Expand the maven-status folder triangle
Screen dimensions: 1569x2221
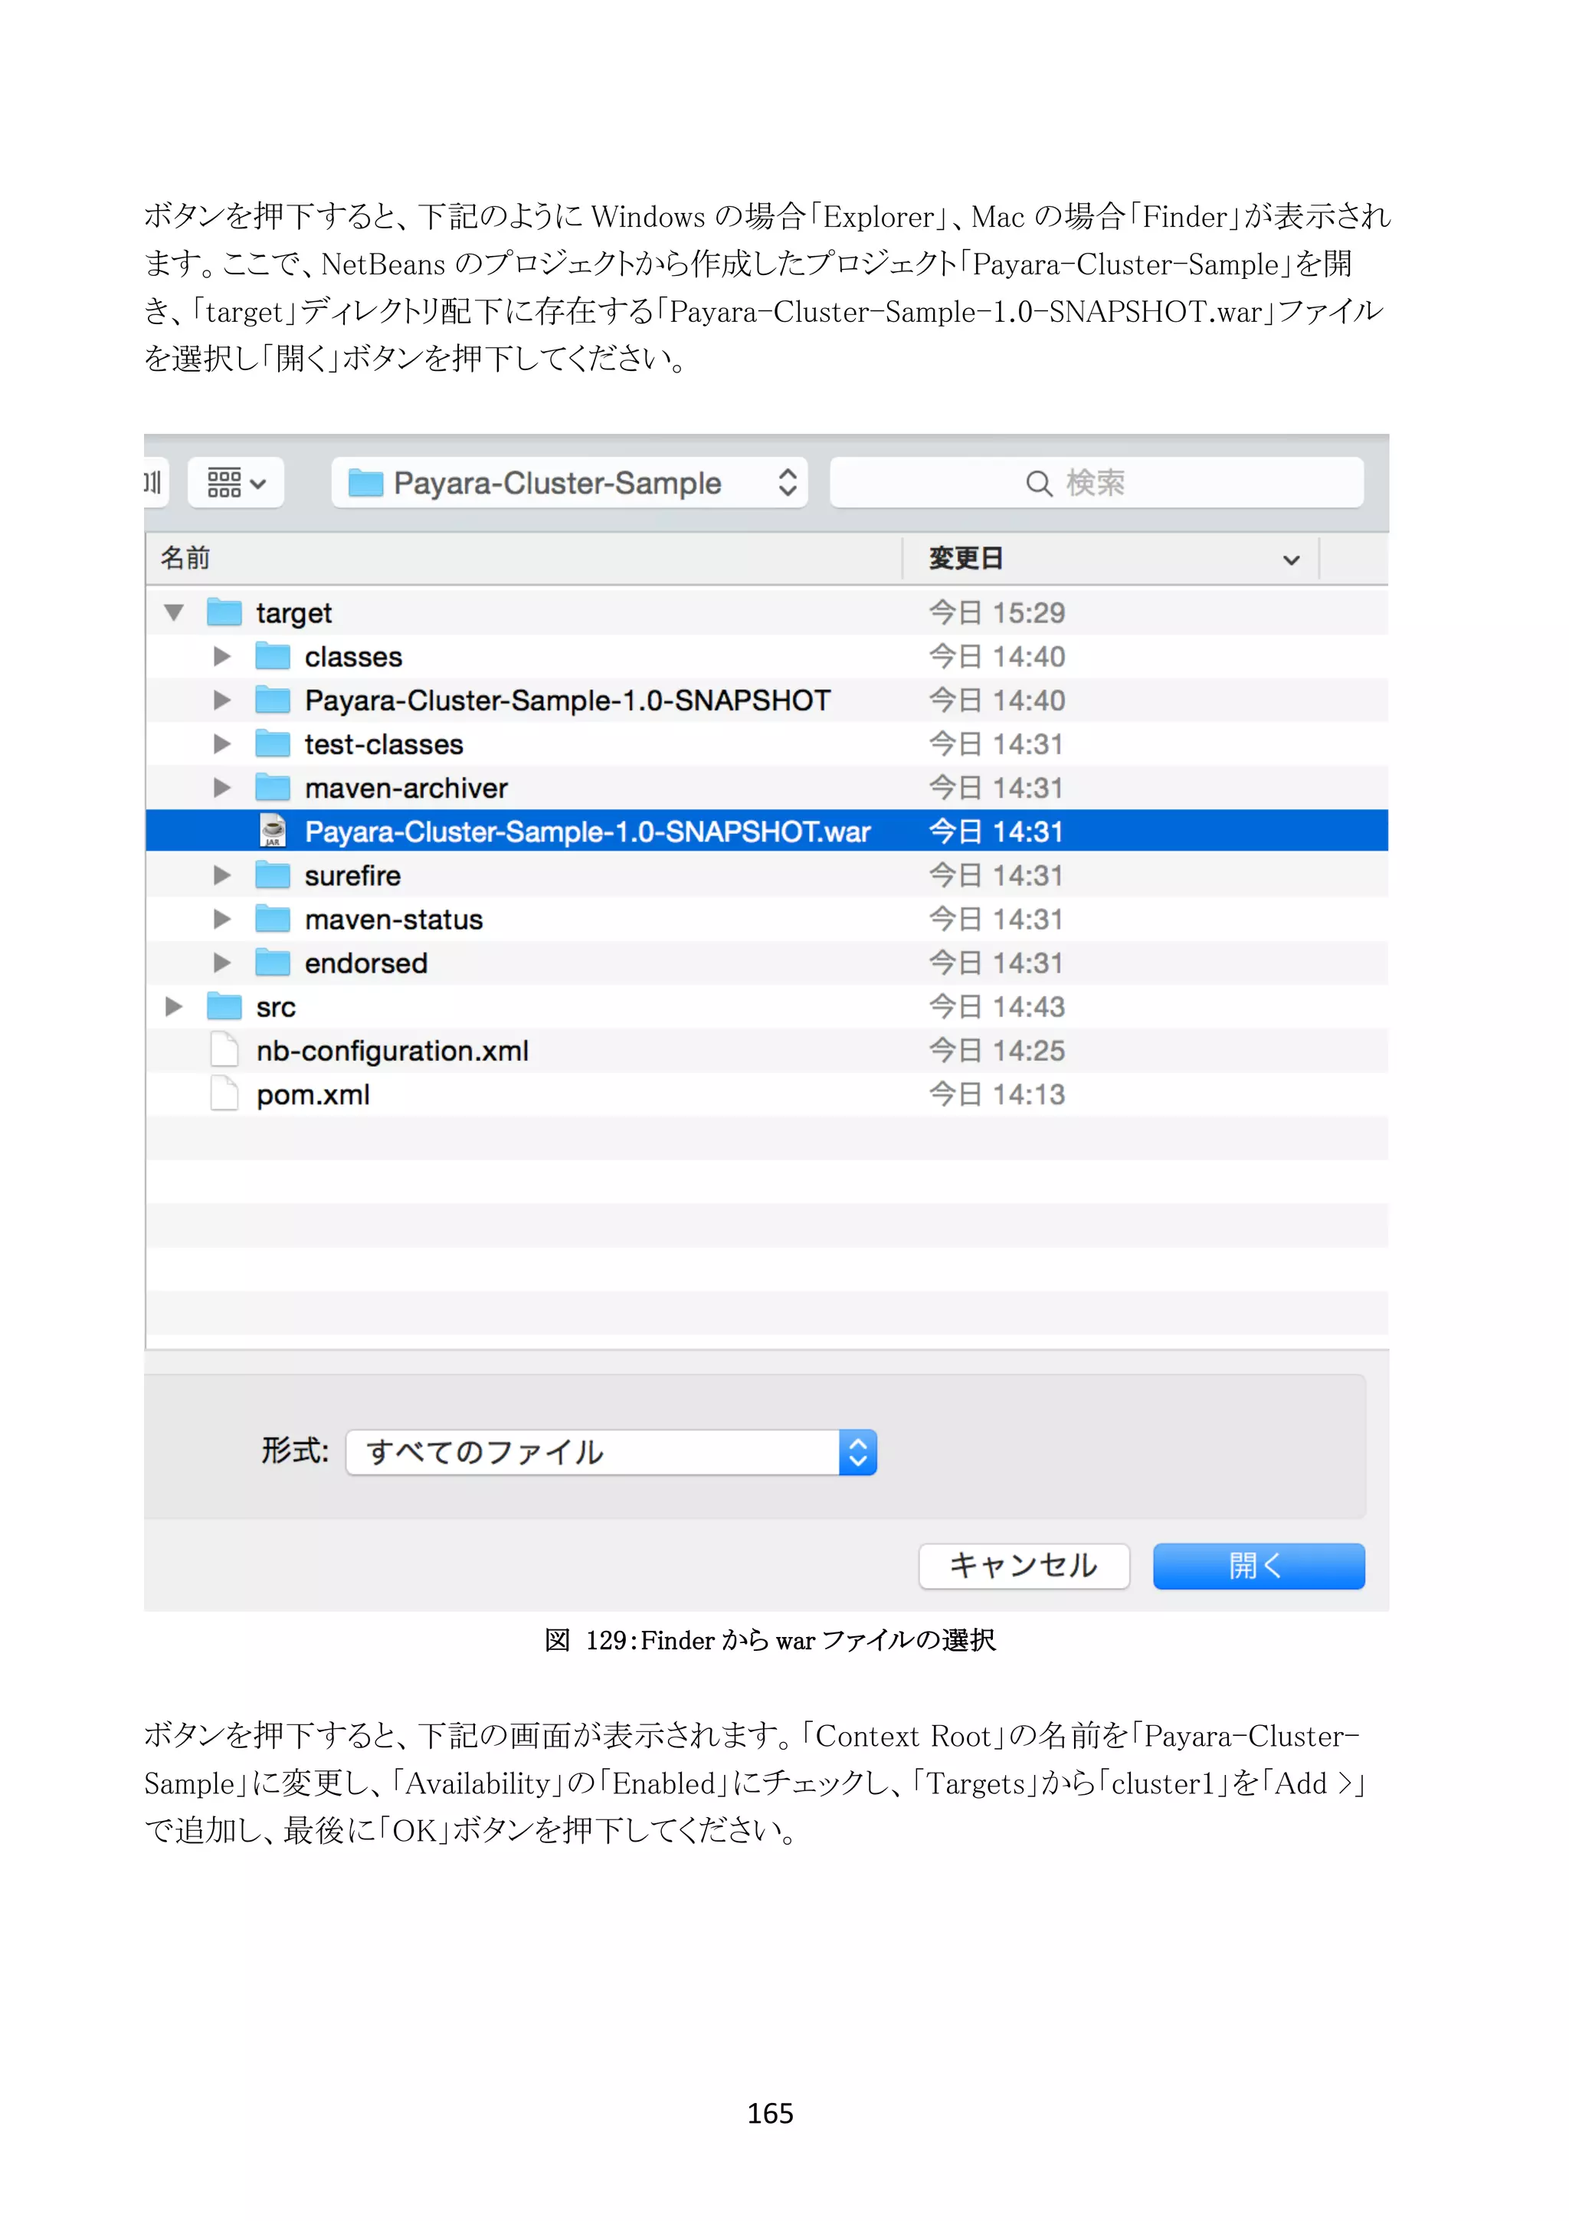point(222,919)
